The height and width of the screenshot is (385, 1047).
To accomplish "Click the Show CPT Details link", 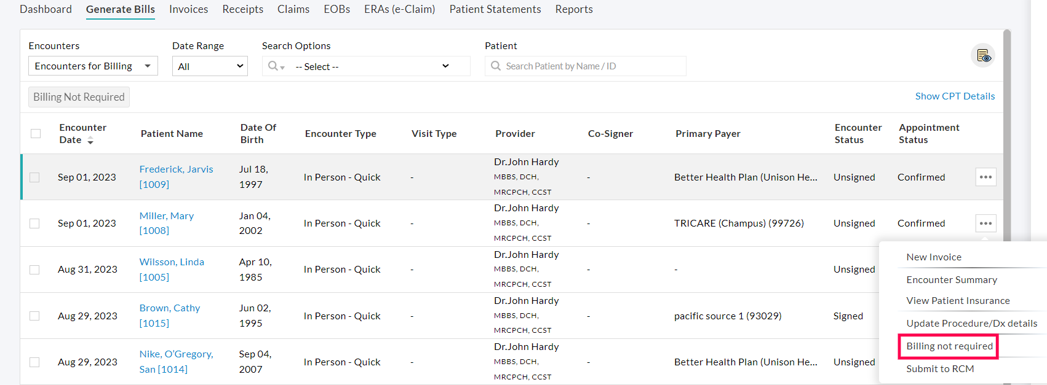I will (x=955, y=96).
